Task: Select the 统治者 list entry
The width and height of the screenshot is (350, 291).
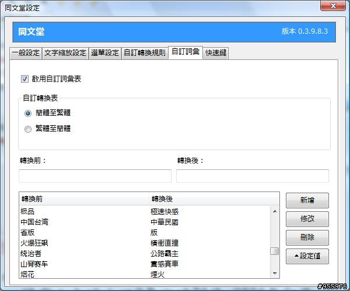Action: [145, 254]
